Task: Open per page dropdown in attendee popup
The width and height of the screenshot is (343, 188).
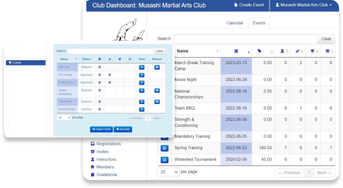Action: click(x=64, y=118)
